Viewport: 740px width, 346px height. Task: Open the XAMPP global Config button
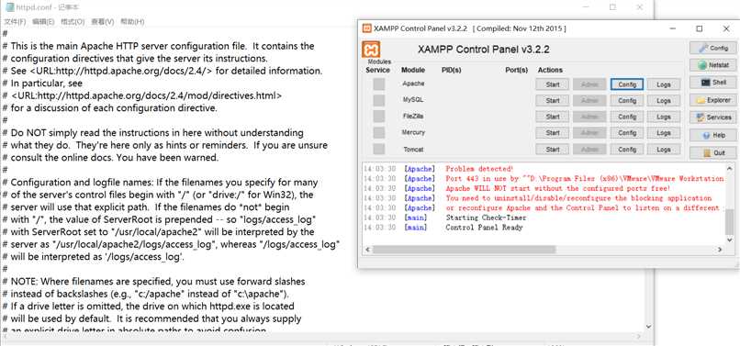tap(712, 48)
